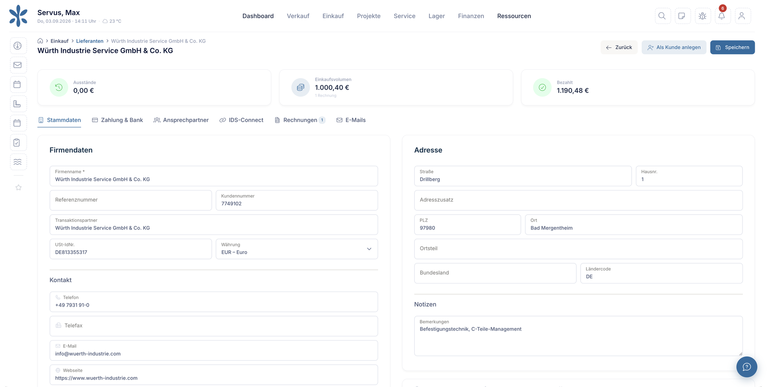Open the dashboard gauge icon in sidebar
767x387 pixels.
(18, 46)
